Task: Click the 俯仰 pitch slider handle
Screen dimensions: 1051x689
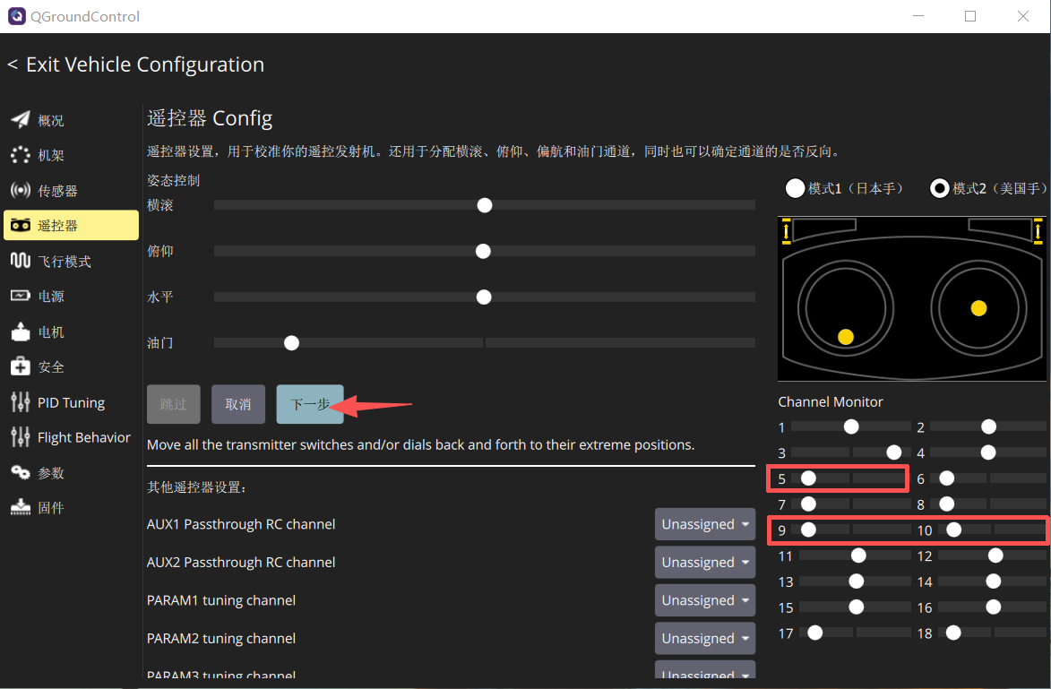Action: [483, 252]
